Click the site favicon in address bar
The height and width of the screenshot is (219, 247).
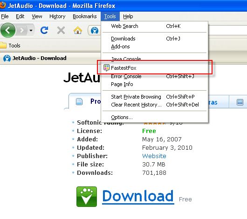[x=95, y=30]
